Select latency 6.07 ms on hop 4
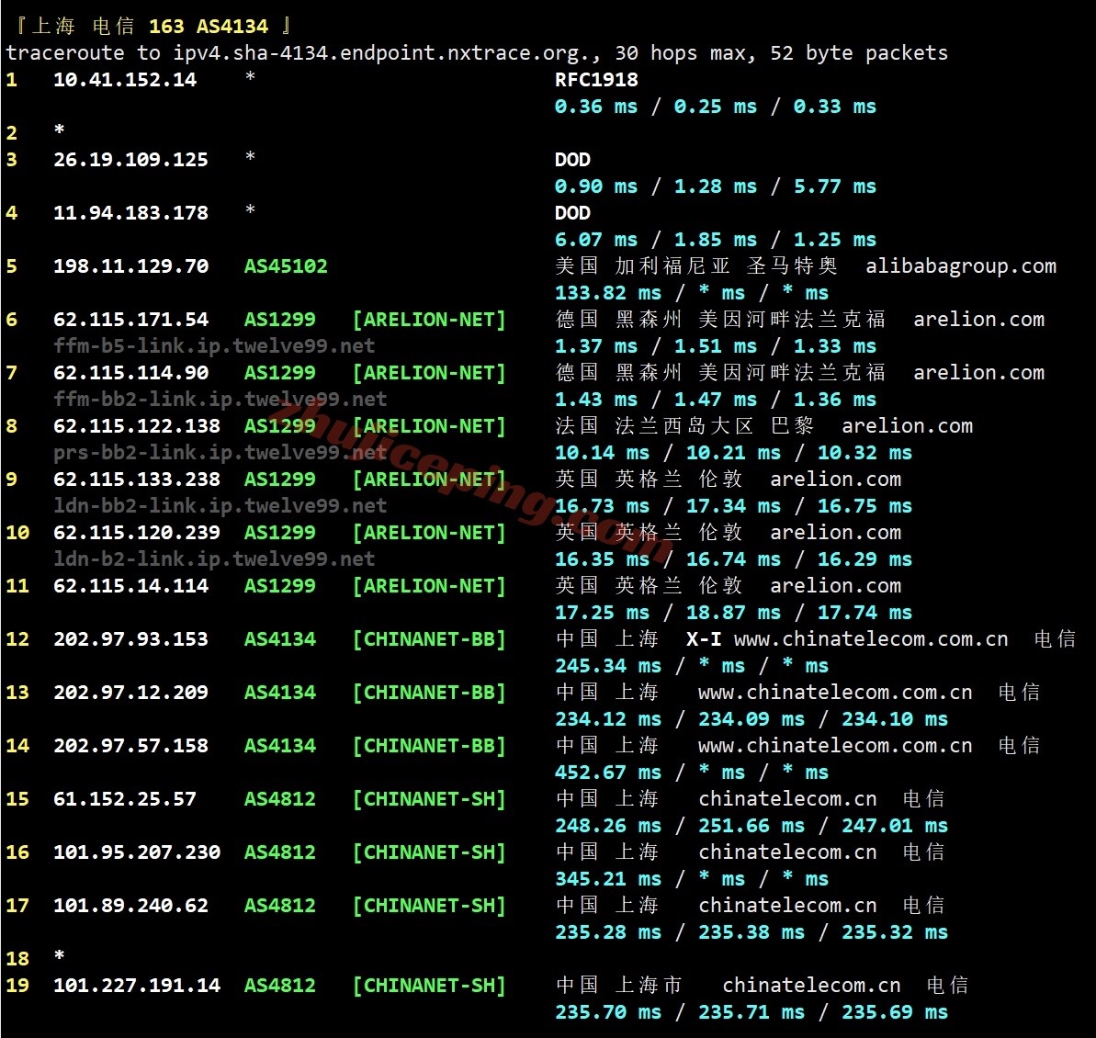The width and height of the screenshot is (1096, 1038). tap(596, 240)
